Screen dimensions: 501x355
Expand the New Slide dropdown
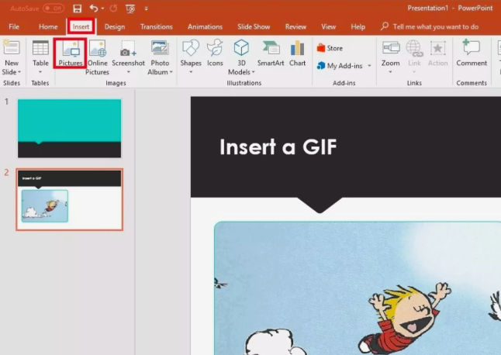[12, 72]
